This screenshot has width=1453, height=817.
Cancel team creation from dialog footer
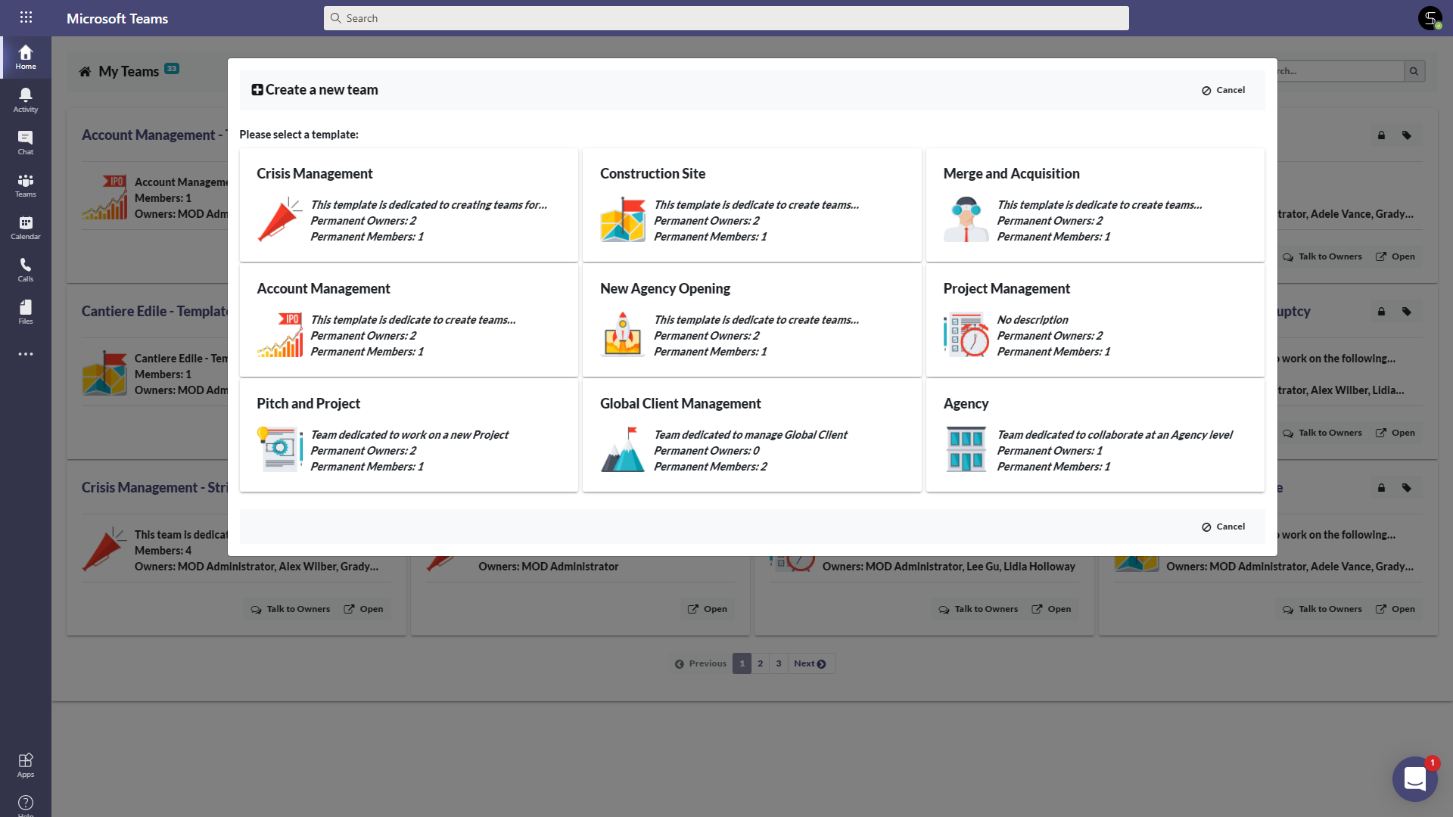[1223, 527]
